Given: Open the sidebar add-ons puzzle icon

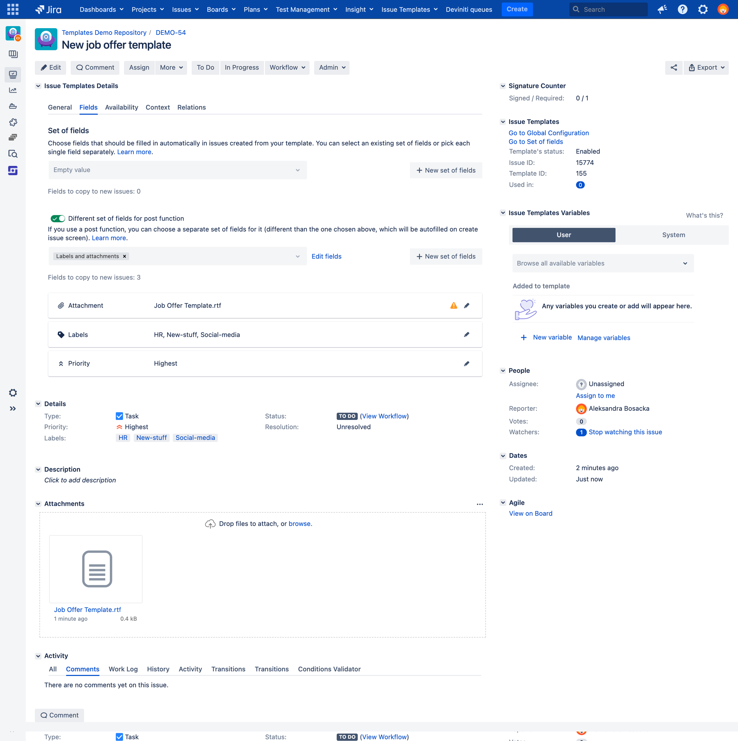Looking at the screenshot, I should (x=13, y=122).
